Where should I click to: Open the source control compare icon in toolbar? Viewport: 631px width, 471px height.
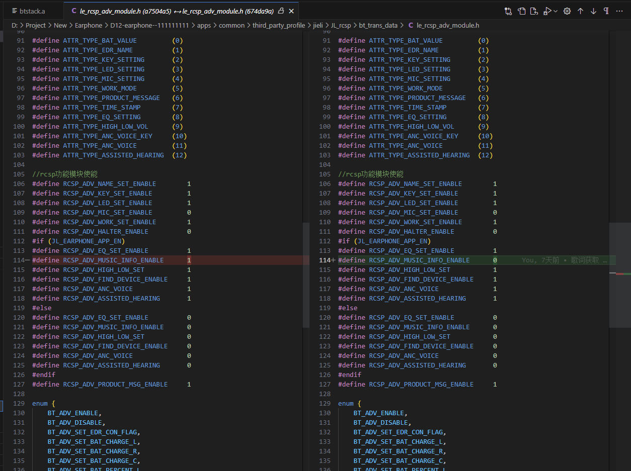[x=509, y=11]
